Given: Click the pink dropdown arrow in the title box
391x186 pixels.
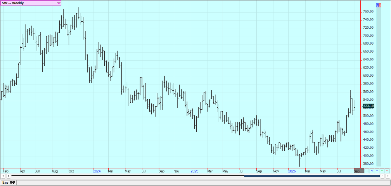Looking at the screenshot, I should pyautogui.click(x=58, y=3).
